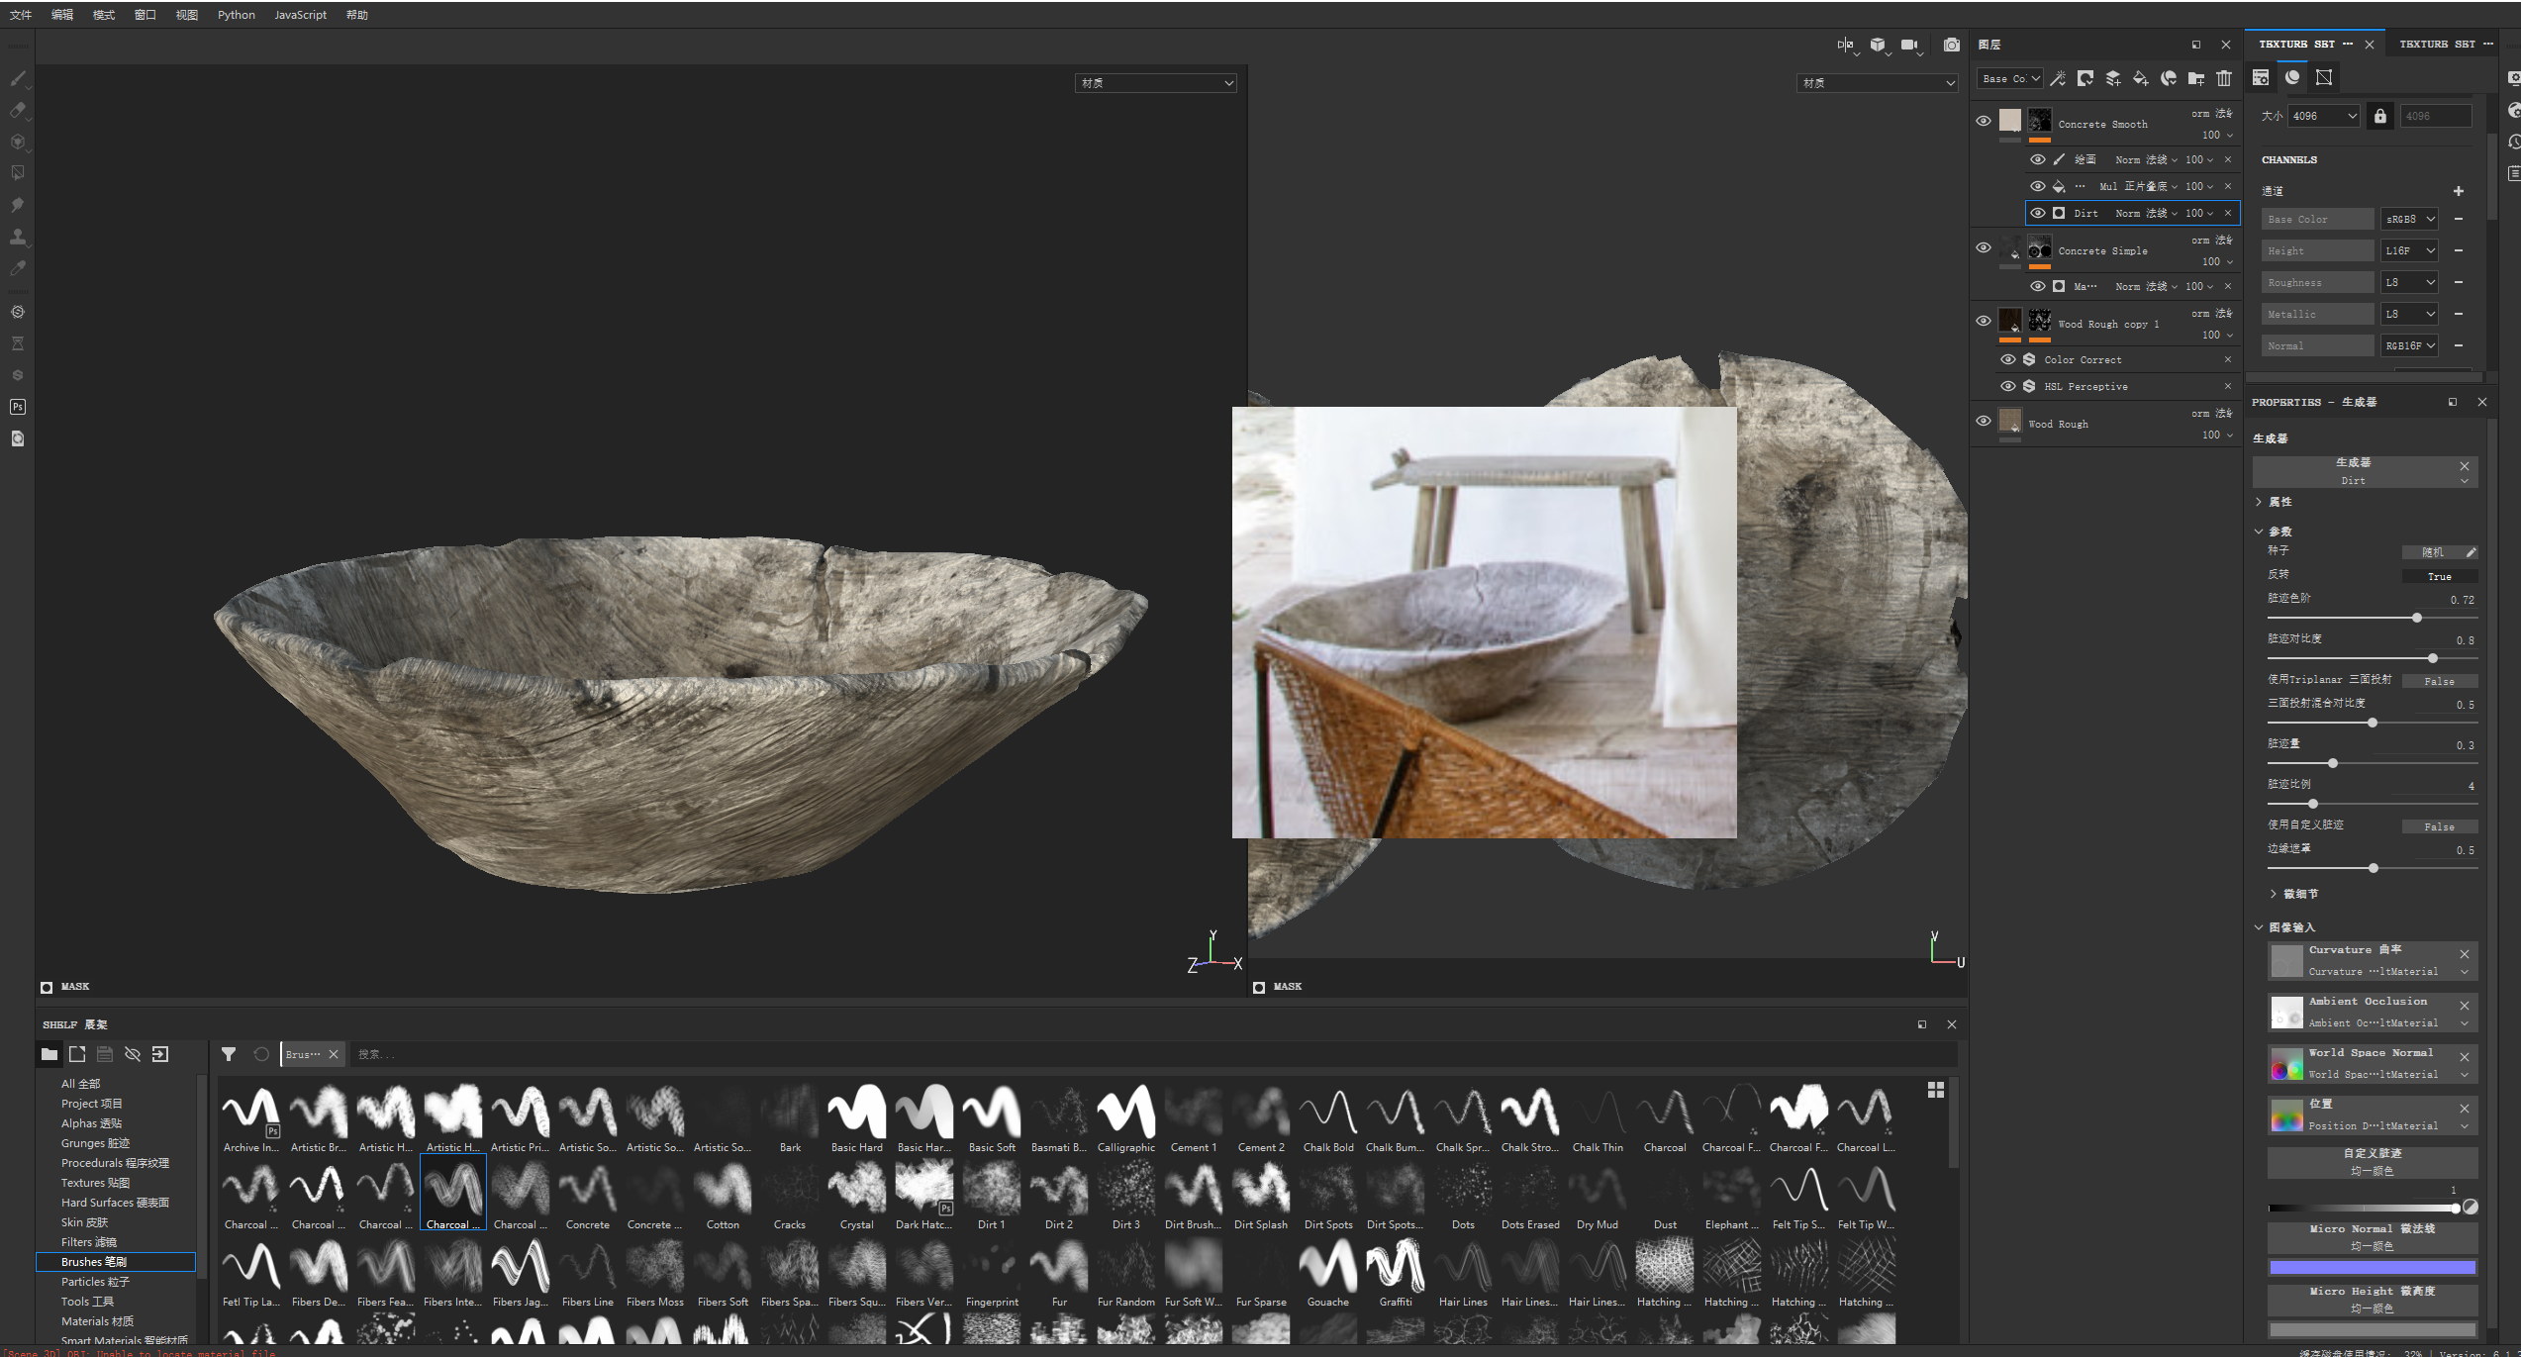This screenshot has width=2521, height=1357.
Task: Select the Eraser tool
Action: pos(18,110)
